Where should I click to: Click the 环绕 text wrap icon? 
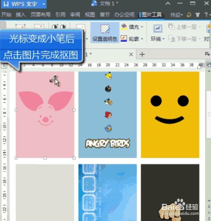[x=158, y=28]
